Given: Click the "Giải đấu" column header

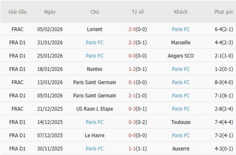Looking at the screenshot, I should point(17,12).
